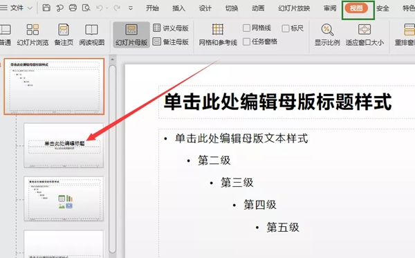Switch to the 开始 tab
Viewport: 415px width, 258px height.
(152, 8)
